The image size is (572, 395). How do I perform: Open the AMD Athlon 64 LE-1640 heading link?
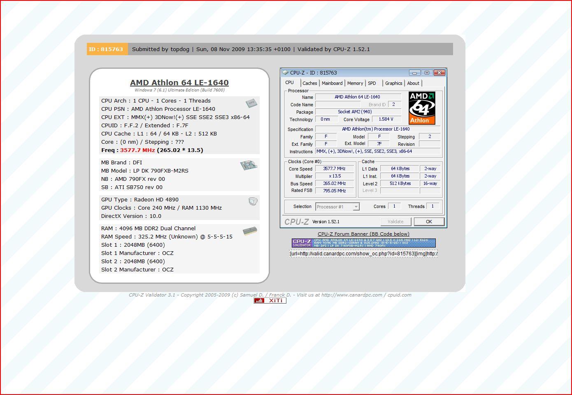tap(179, 82)
